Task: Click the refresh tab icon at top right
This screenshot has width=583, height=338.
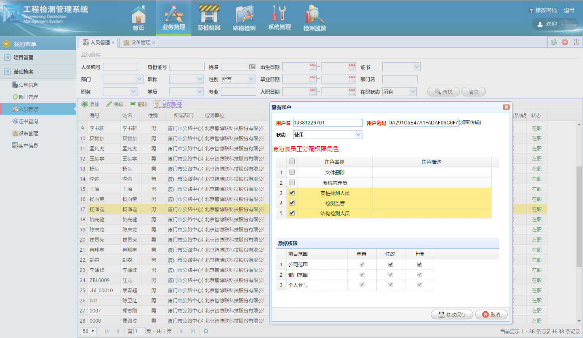Action: [x=554, y=42]
